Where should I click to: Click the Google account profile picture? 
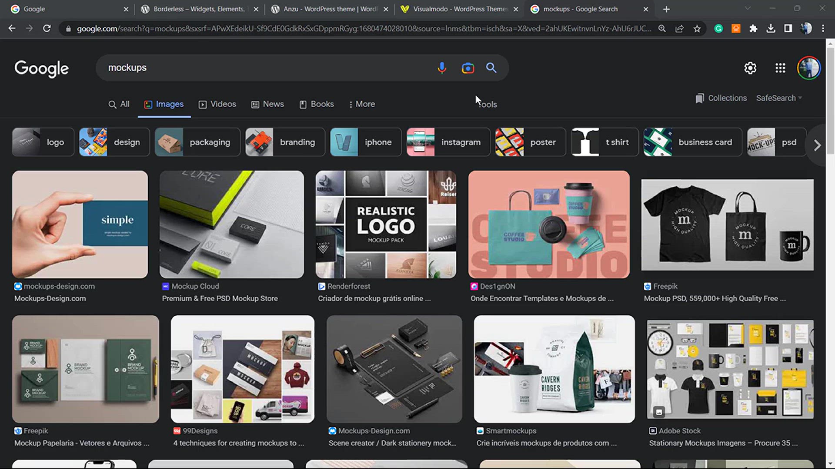[x=809, y=68]
